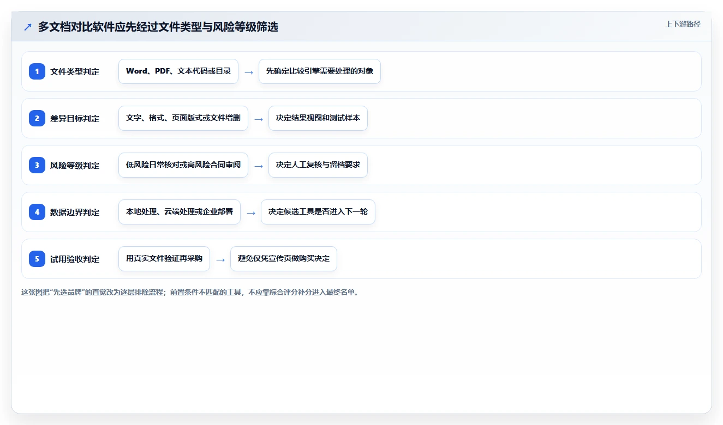723x425 pixels.
Task: Select step number 2 badge
Action: point(37,118)
